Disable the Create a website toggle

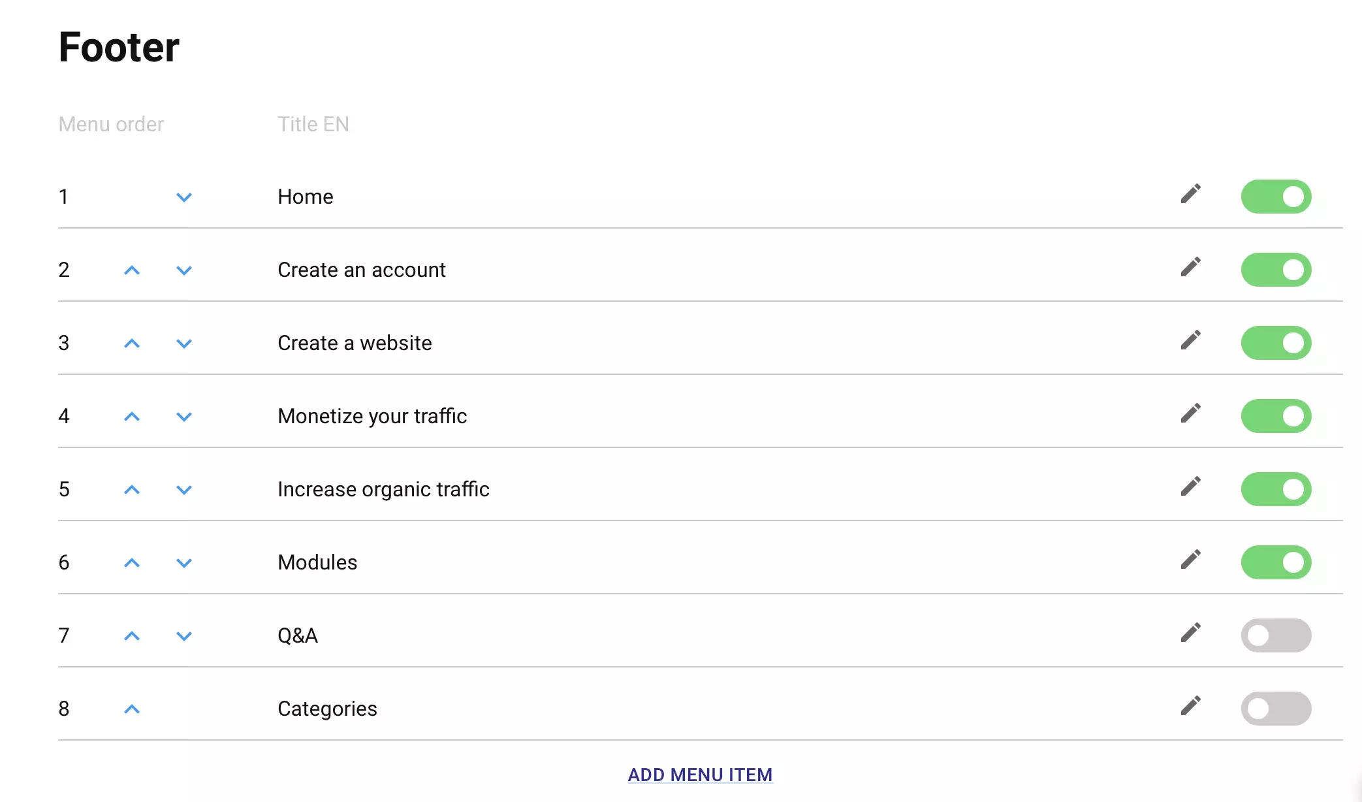tap(1276, 343)
